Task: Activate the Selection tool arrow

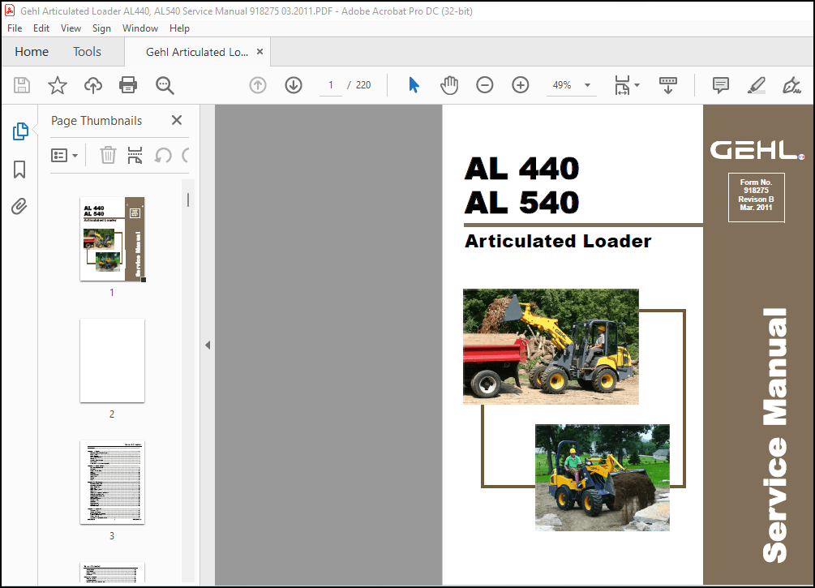Action: coord(414,84)
